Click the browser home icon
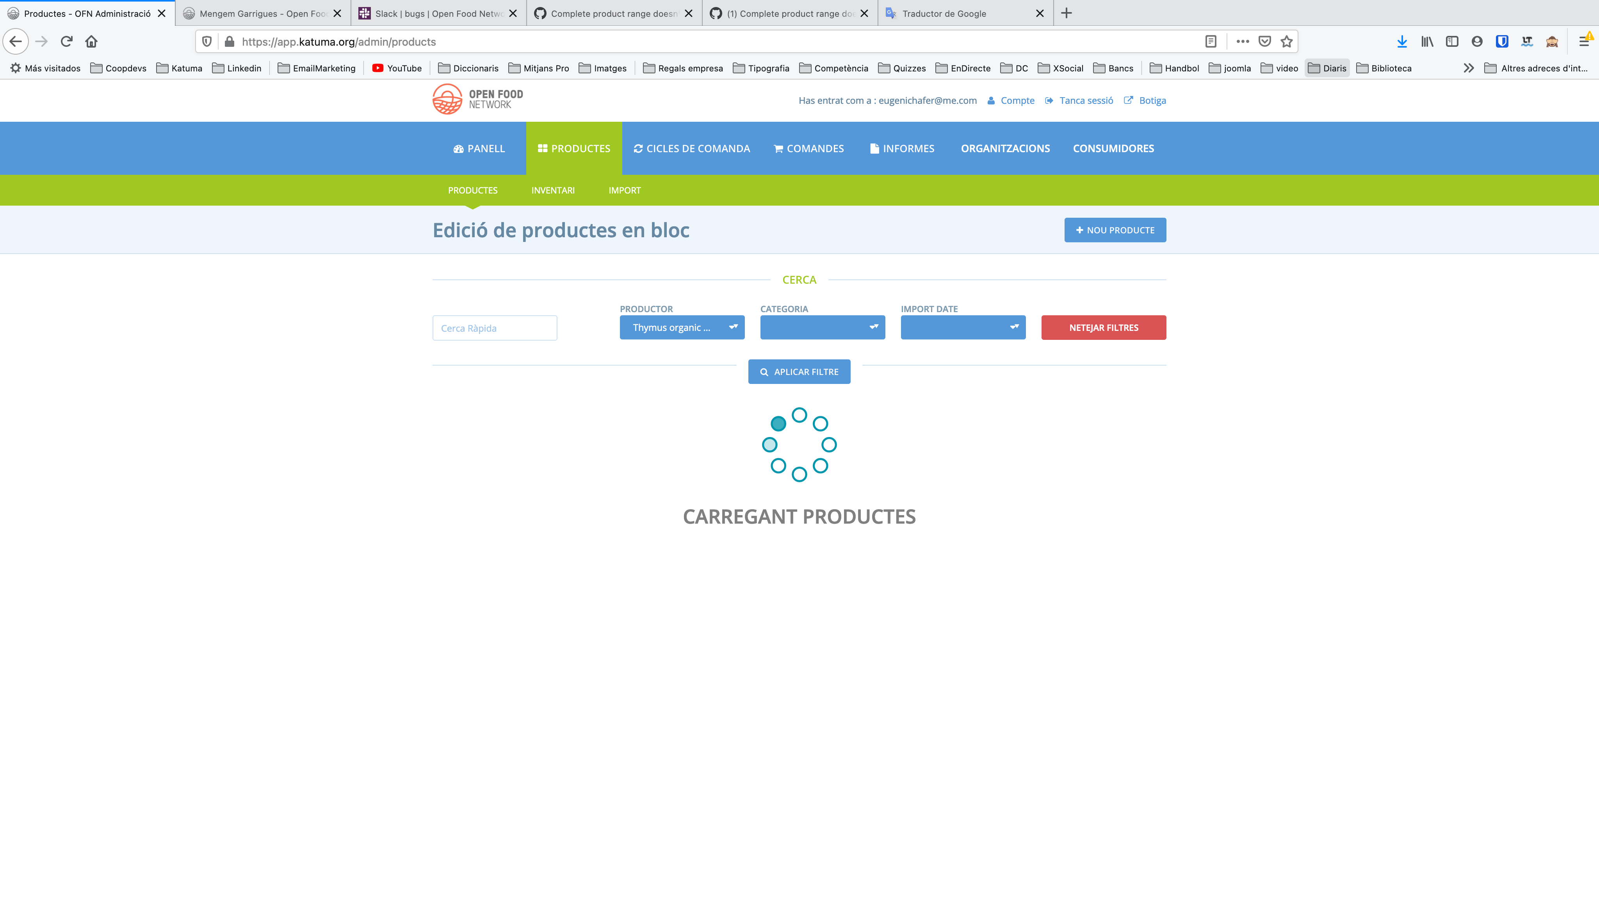The image size is (1599, 899). tap(91, 42)
